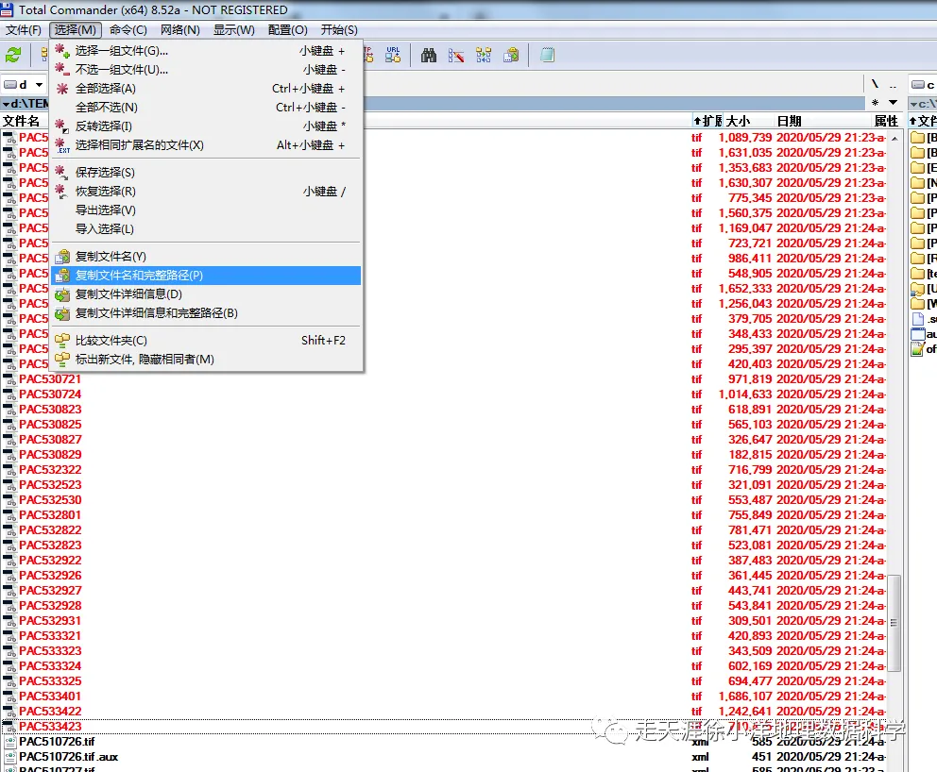
Task: Select file PAC533423
Action: (50, 727)
